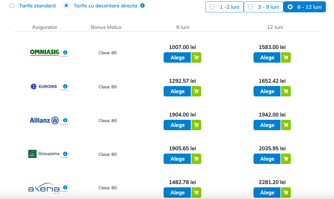Click the Omniasig insurer logo
The image size is (334, 199).
[44, 52]
